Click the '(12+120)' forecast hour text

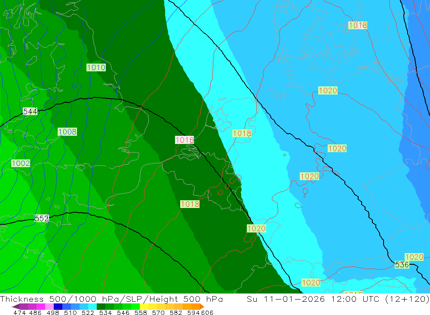pyautogui.click(x=408, y=299)
